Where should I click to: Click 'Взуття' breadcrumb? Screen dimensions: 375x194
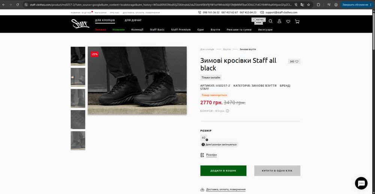227,49
